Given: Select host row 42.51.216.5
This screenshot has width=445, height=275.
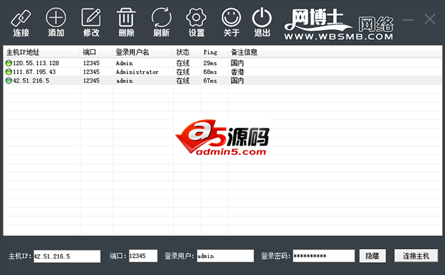Looking at the screenshot, I should [222, 81].
